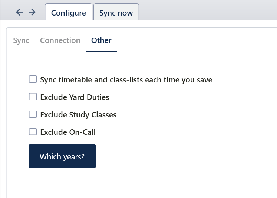Click the Exclude Yard Duties label text
The image size is (277, 198).
[x=75, y=97]
